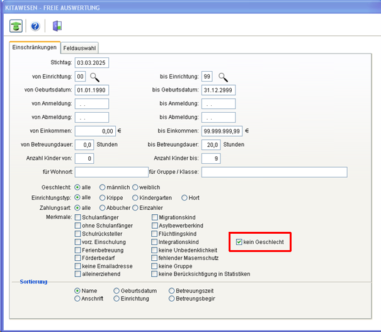Click the magnifier next to von Einrichtung
This screenshot has width=381, height=332.
94,77
